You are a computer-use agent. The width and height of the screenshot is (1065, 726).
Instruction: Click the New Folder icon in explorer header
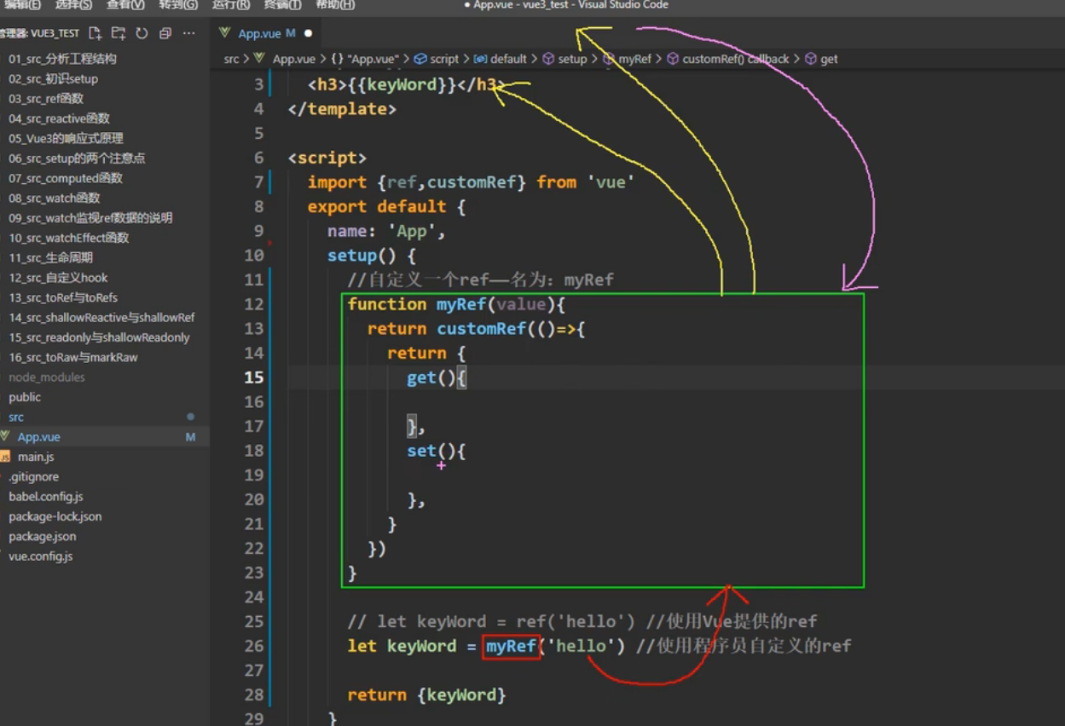[119, 33]
